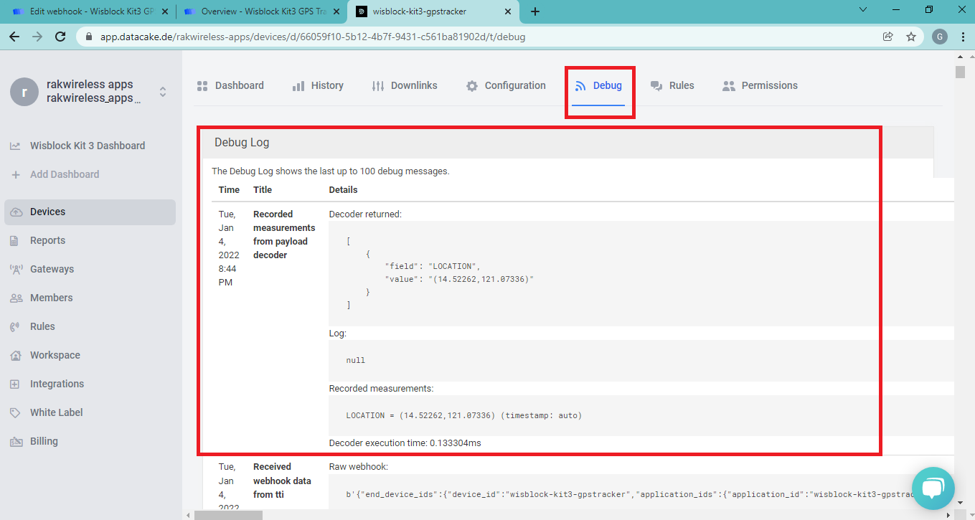Open Gateways in the sidebar

click(x=52, y=269)
